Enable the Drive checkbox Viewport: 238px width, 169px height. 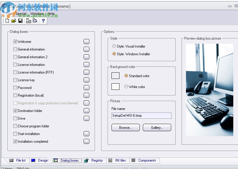pyautogui.click(x=15, y=118)
